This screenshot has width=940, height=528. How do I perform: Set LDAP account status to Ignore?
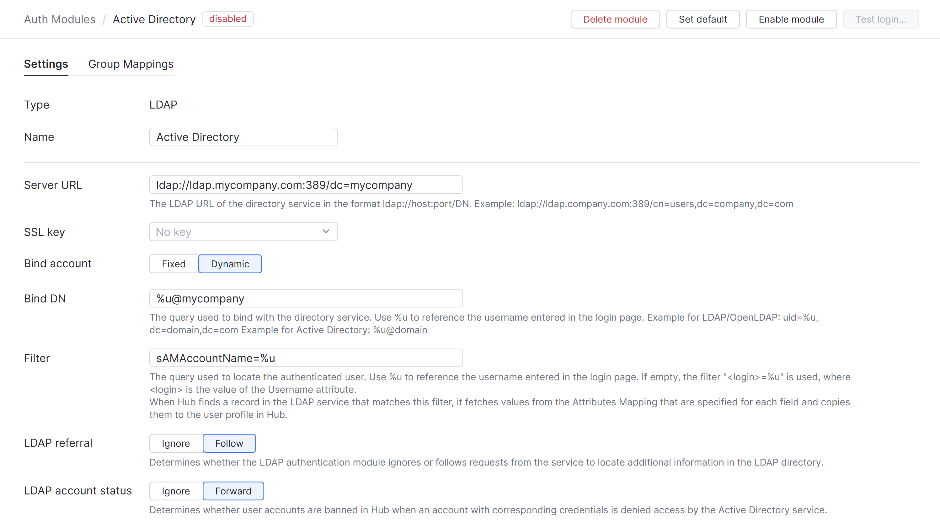coord(175,491)
